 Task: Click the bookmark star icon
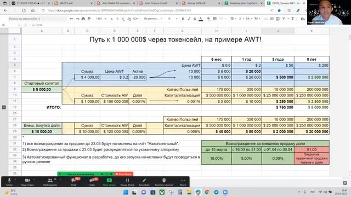[279, 10]
